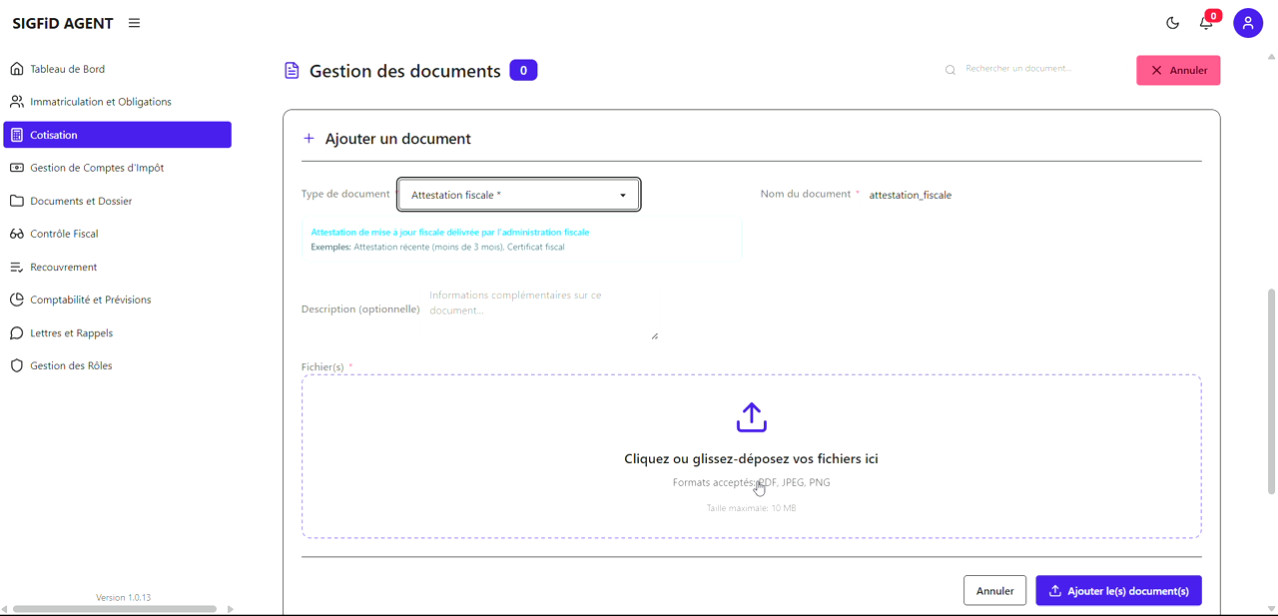Image resolution: width=1278 pixels, height=616 pixels.
Task: Click Ajouter le(s) document(s) button
Action: click(1118, 590)
